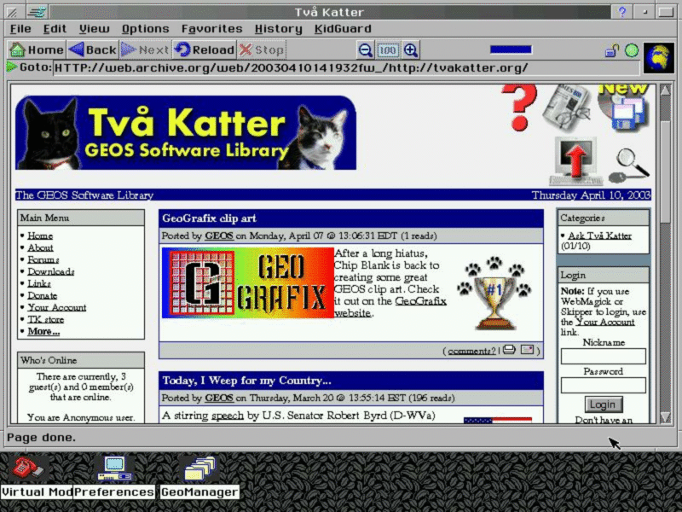682x512 pixels.
Task: Click the spinning globe browser logo
Action: (658, 57)
